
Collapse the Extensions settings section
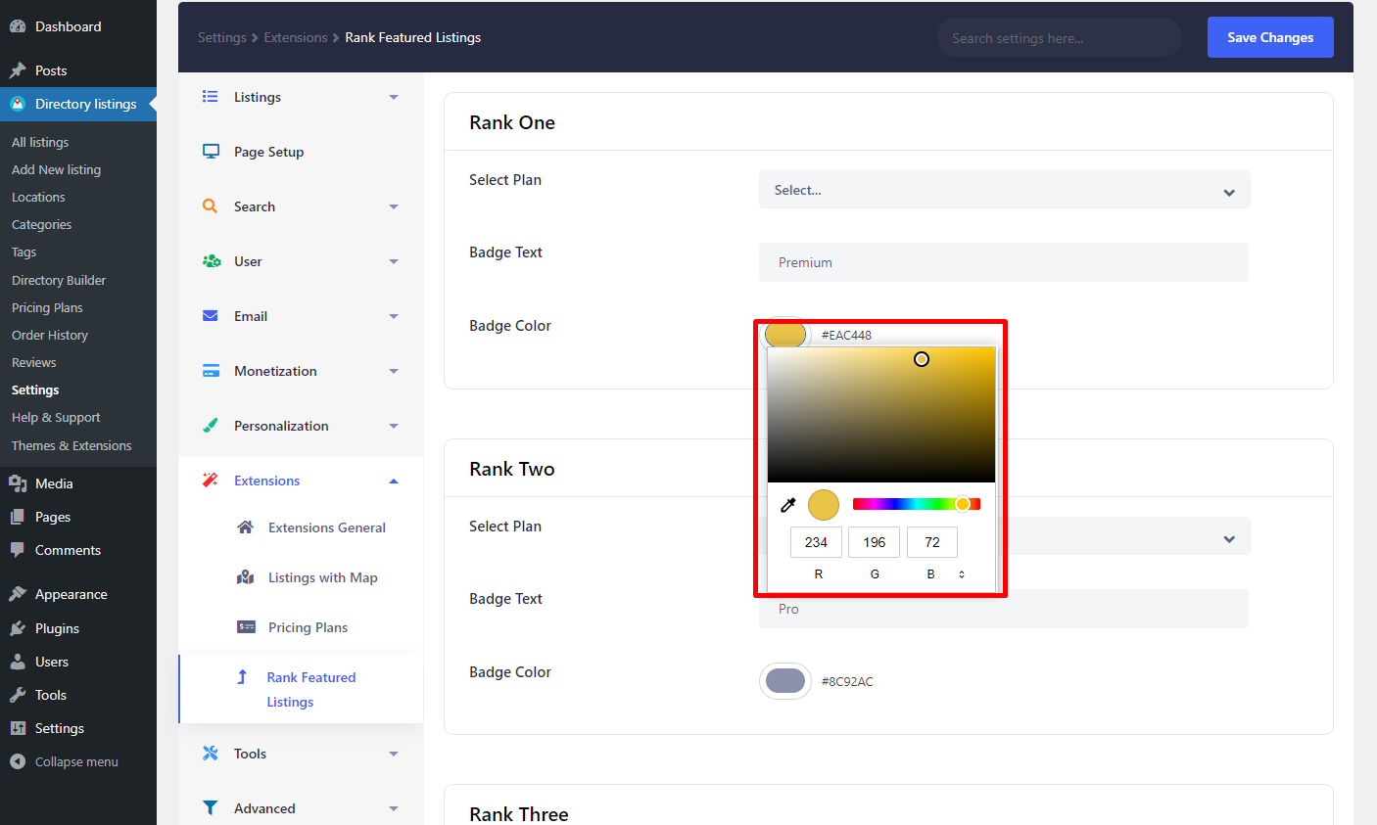coord(394,481)
